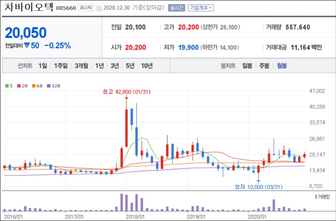
Task: Click the 2020.12.30 기준(장마감) date text
Action: pyautogui.click(x=134, y=8)
